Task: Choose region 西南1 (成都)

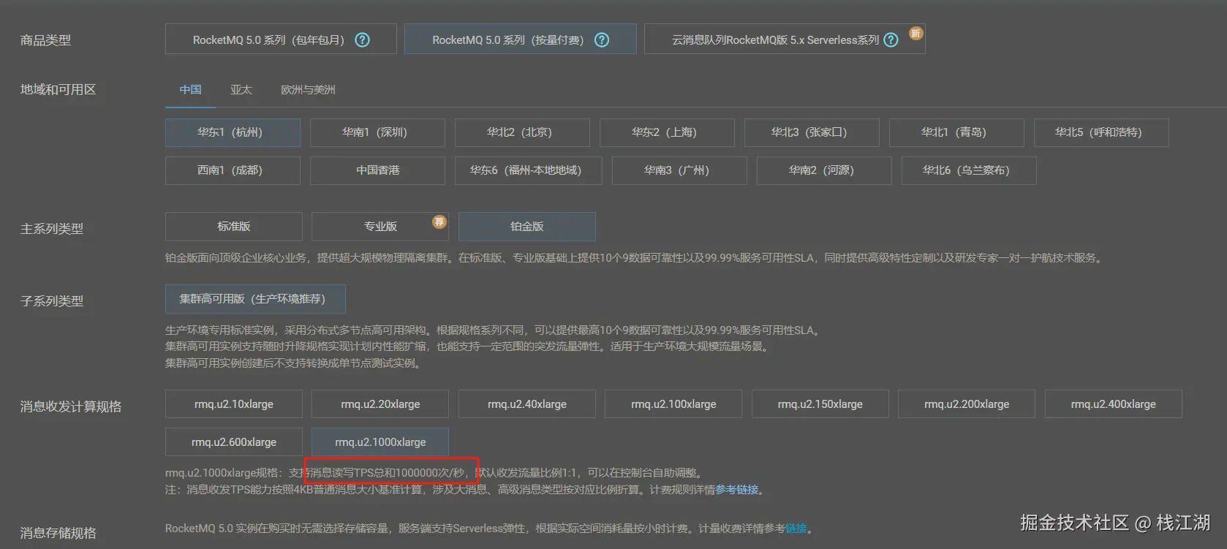Action: coord(233,170)
